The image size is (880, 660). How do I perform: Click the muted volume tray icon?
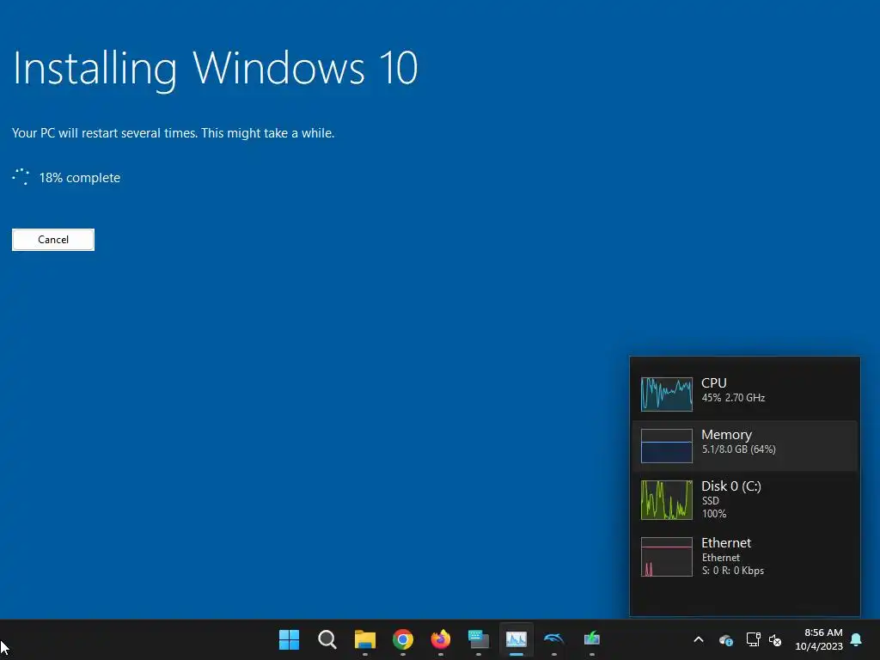775,639
